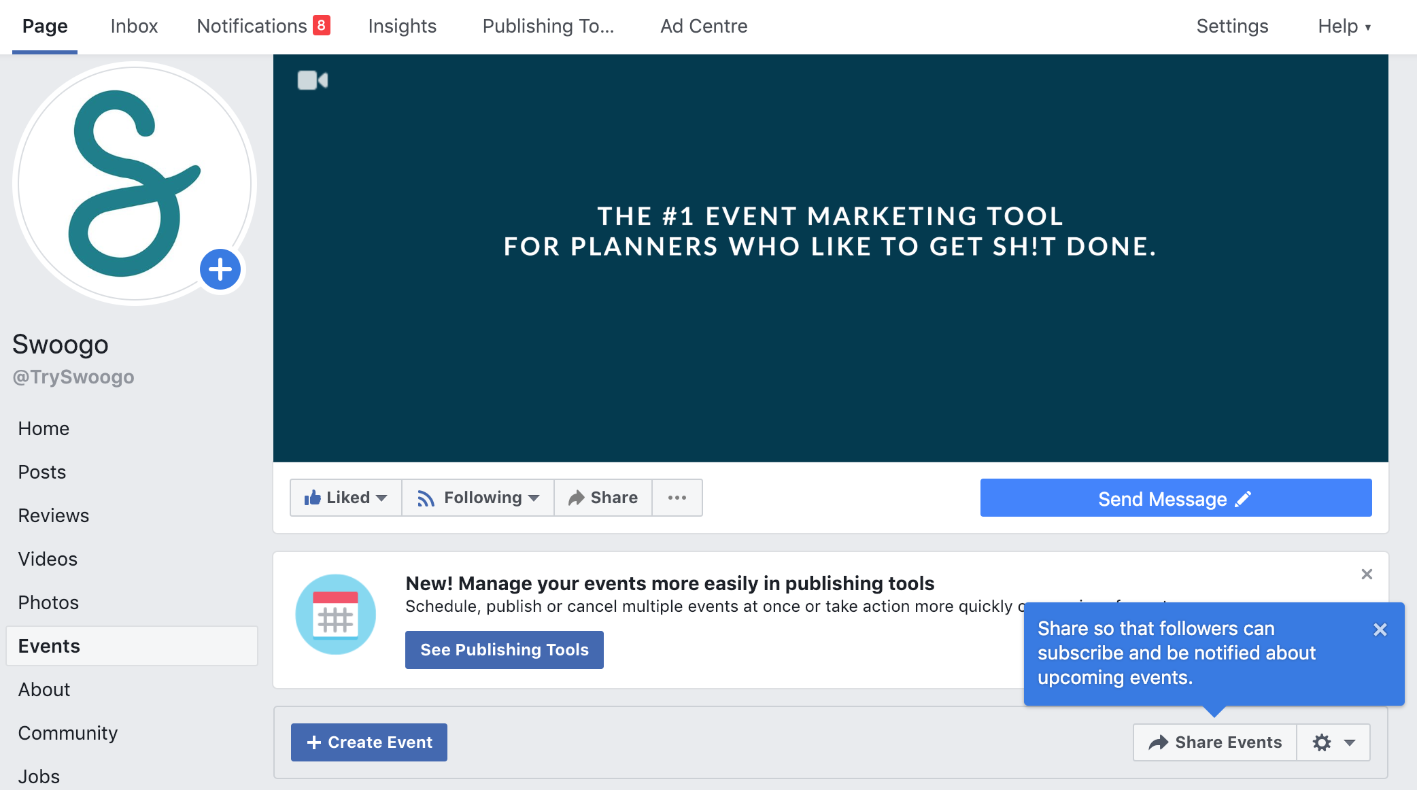
Task: Open the events gear settings dropdown
Action: click(x=1333, y=742)
